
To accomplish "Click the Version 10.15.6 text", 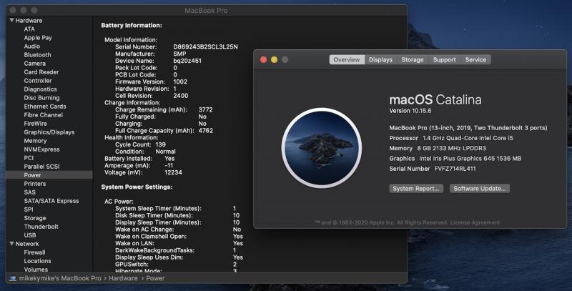I will (x=410, y=111).
